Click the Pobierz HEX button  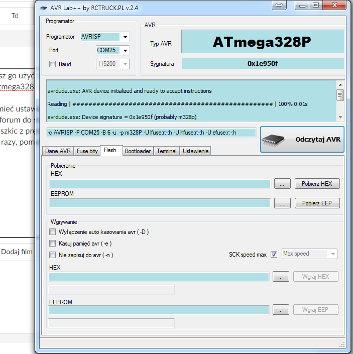point(317,184)
